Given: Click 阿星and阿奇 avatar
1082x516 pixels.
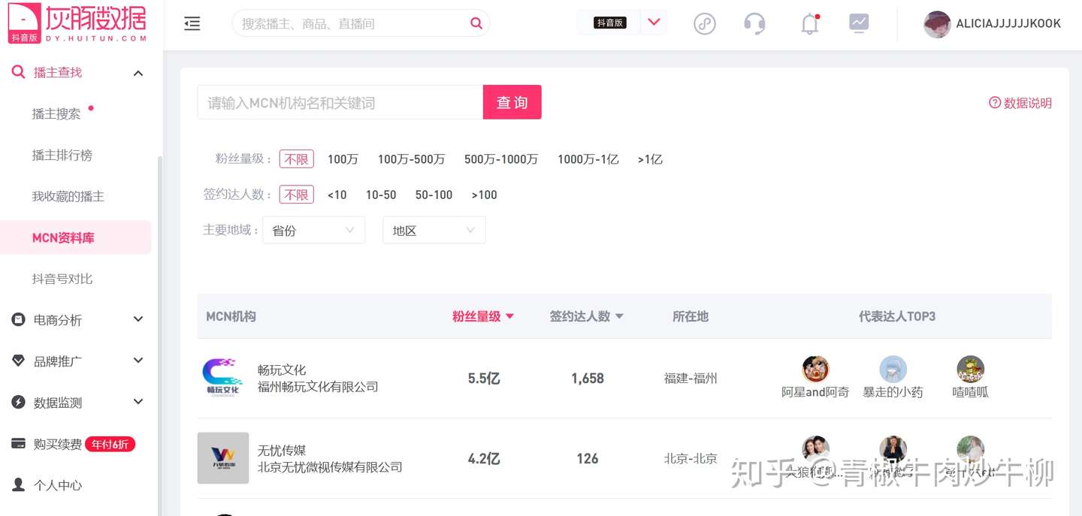Looking at the screenshot, I should [x=815, y=370].
